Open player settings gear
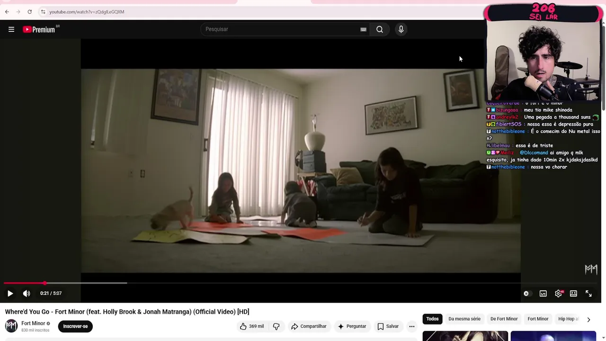The image size is (606, 341). pos(559,294)
